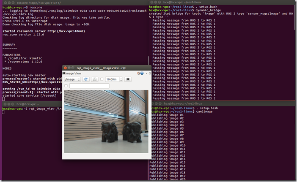Click '/rosversion: 1.12.6' parameter line

click(25, 62)
